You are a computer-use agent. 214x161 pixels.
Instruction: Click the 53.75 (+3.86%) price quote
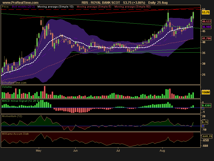[x=134, y=3]
